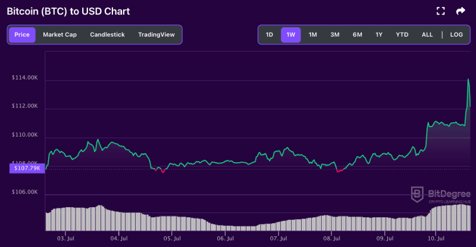This screenshot has width=476, height=247.
Task: Switch to the Market Cap tab
Action: 60,34
